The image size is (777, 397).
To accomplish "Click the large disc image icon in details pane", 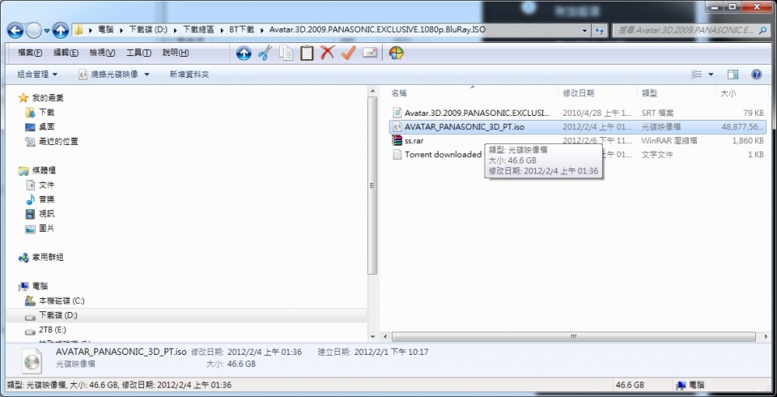I will coord(32,361).
